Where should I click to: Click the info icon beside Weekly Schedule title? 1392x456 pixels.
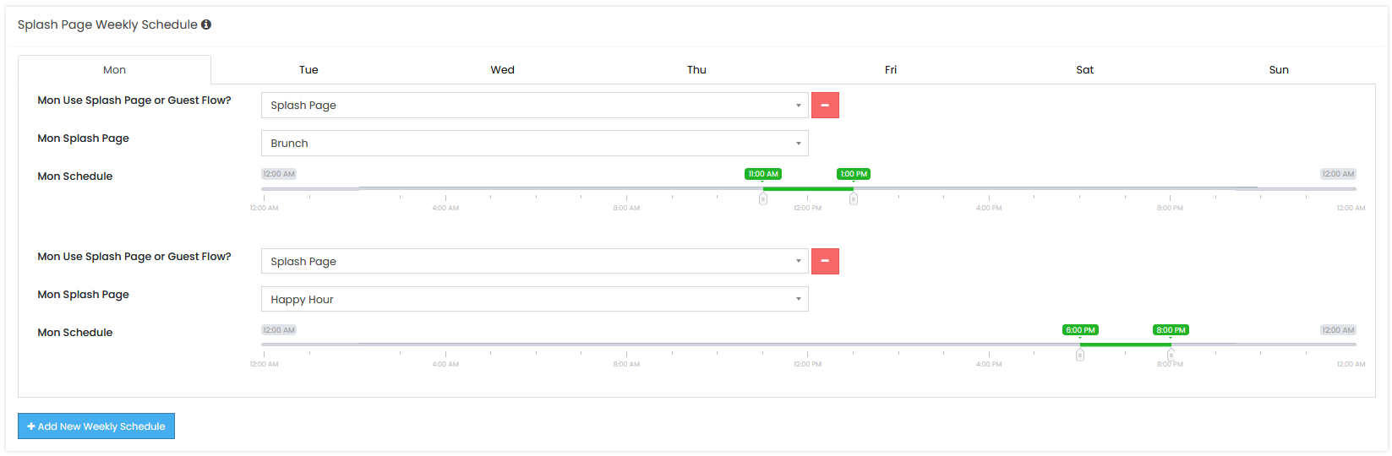click(x=206, y=24)
